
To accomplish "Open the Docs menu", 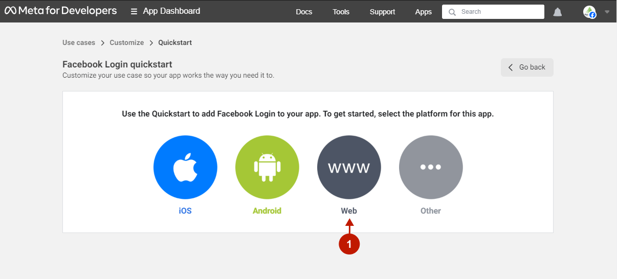I will point(304,12).
